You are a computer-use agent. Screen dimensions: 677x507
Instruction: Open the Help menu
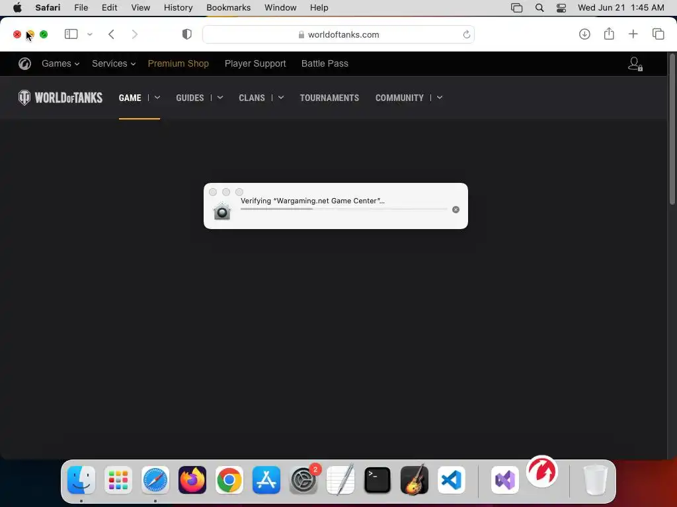pyautogui.click(x=319, y=7)
